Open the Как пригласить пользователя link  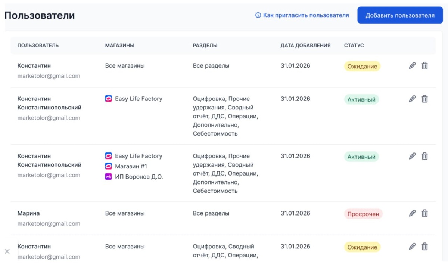pos(306,15)
